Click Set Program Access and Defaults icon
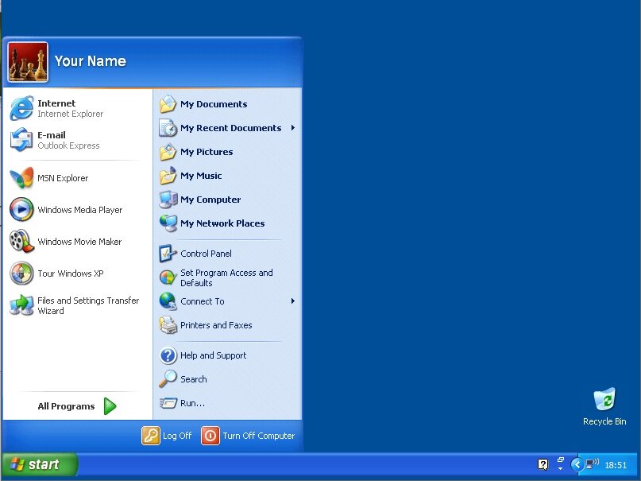Image resolution: width=641 pixels, height=481 pixels. click(168, 277)
